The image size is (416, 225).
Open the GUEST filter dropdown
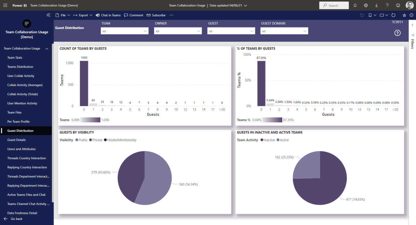[231, 31]
